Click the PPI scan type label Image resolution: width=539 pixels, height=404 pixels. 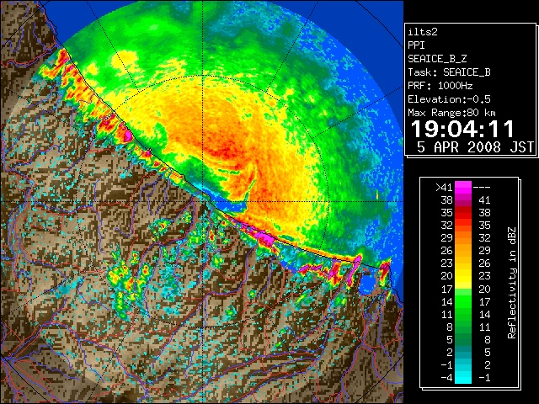tap(416, 45)
